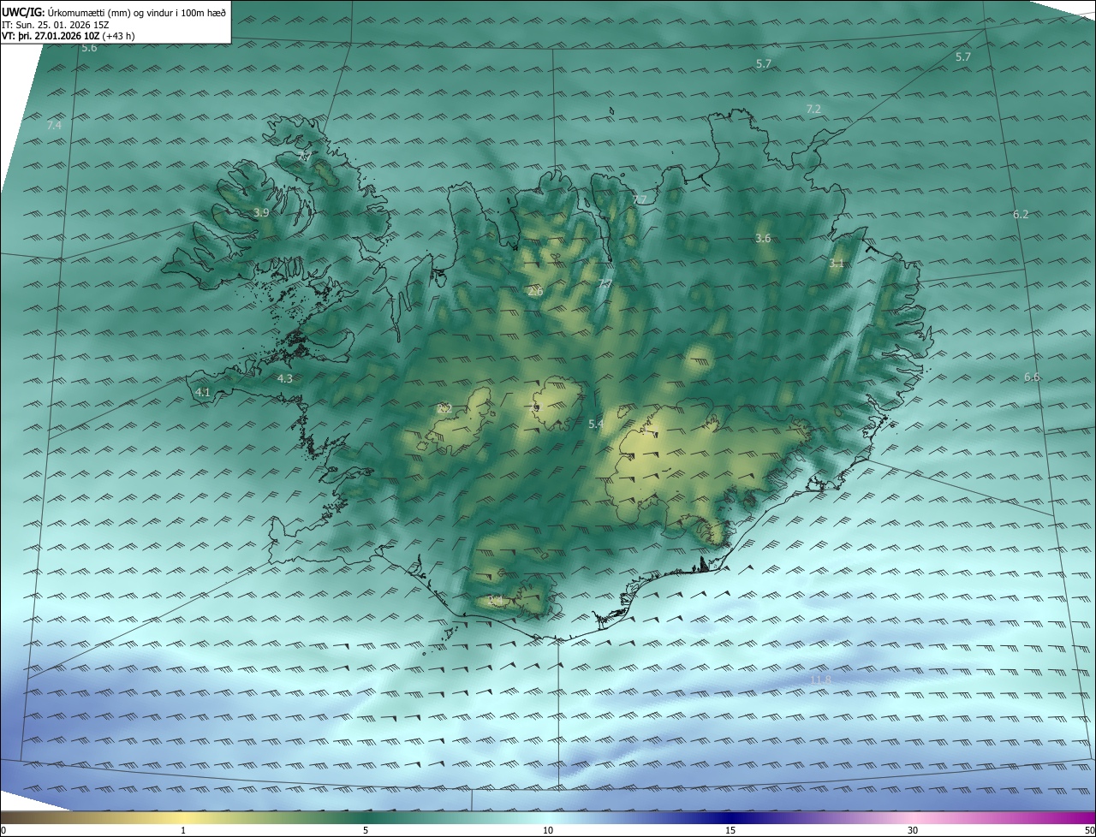The height and width of the screenshot is (837, 1096).
Task: Click the colour scale tick label 1
Action: pyautogui.click(x=183, y=830)
